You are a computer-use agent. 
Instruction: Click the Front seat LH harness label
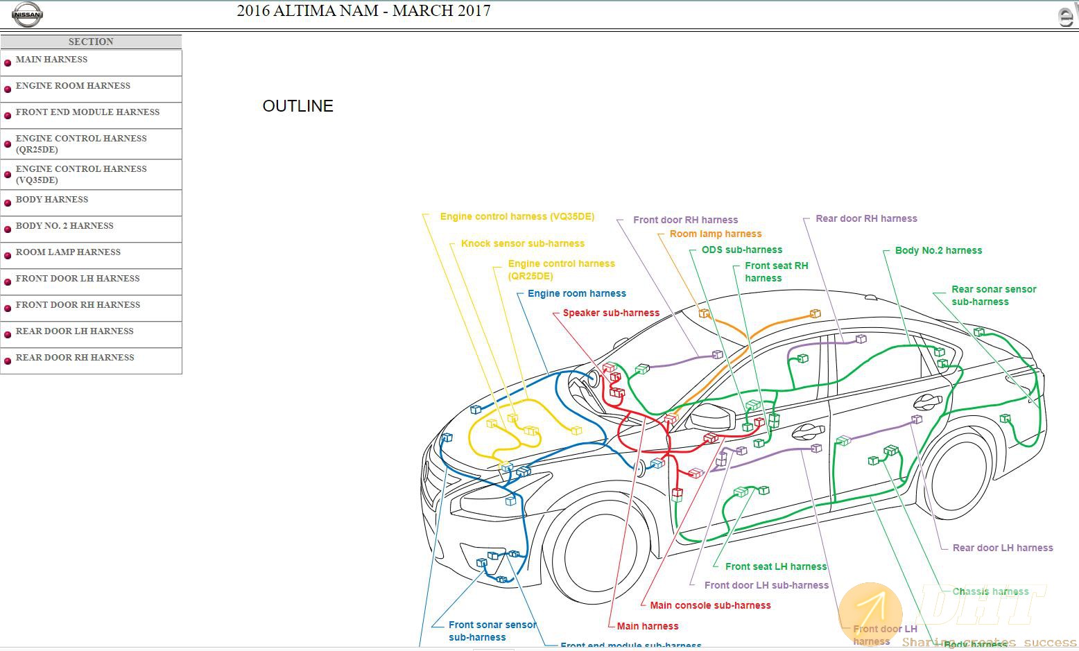coord(776,567)
